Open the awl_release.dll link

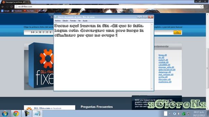[166, 74]
